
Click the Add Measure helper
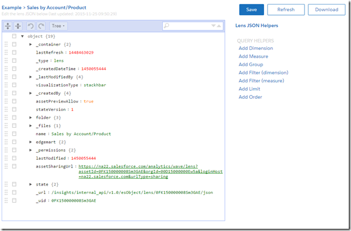tap(253, 57)
